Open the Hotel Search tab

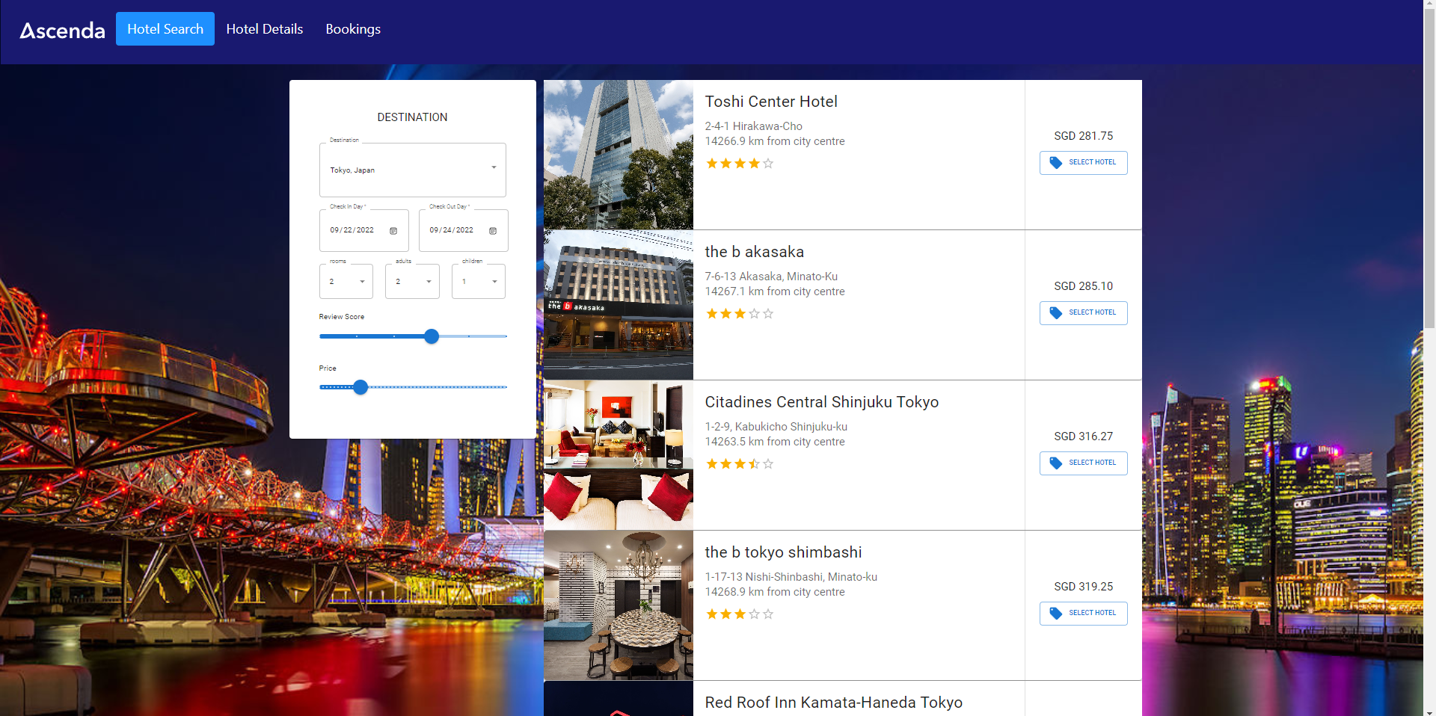[x=165, y=28]
